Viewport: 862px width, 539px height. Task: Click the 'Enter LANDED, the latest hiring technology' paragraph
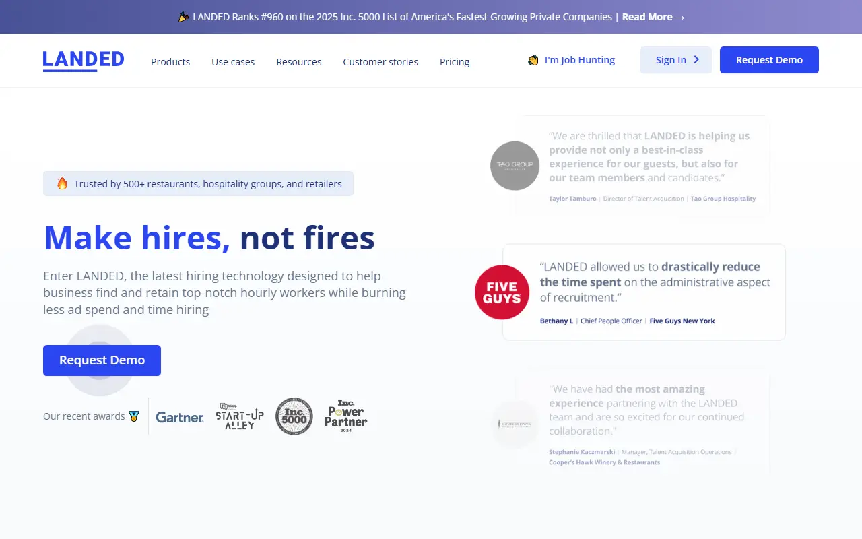pyautogui.click(x=224, y=293)
